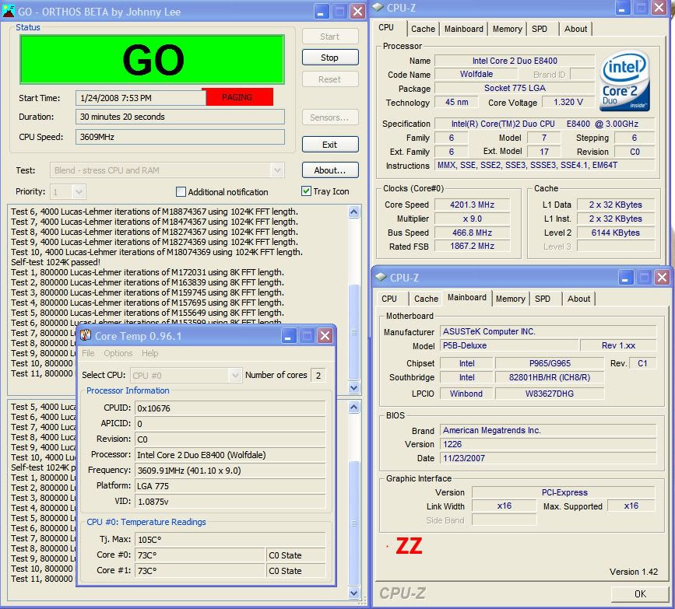Click the Core Temp title bar icon
The width and height of the screenshot is (675, 609).
click(x=86, y=335)
